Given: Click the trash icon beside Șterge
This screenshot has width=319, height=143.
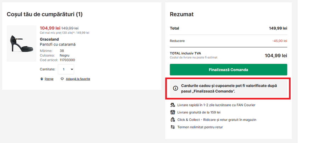Looking at the screenshot, I should 41,79.
